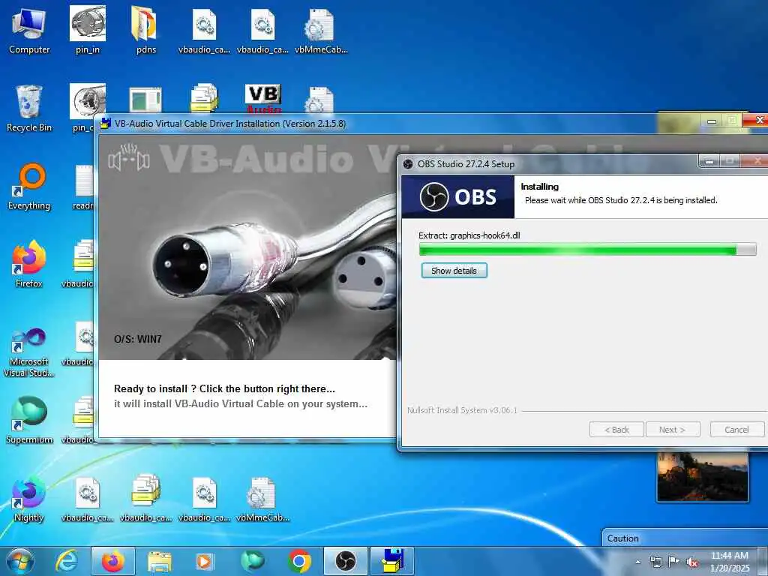Image resolution: width=768 pixels, height=576 pixels.
Task: Close the VB-Audio Virtual Cable installer window
Action: 756,120
